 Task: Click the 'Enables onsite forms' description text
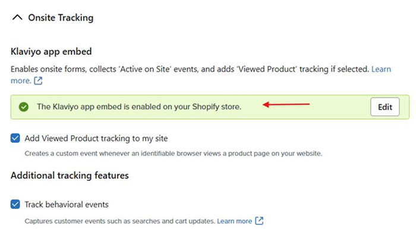pyautogui.click(x=190, y=69)
